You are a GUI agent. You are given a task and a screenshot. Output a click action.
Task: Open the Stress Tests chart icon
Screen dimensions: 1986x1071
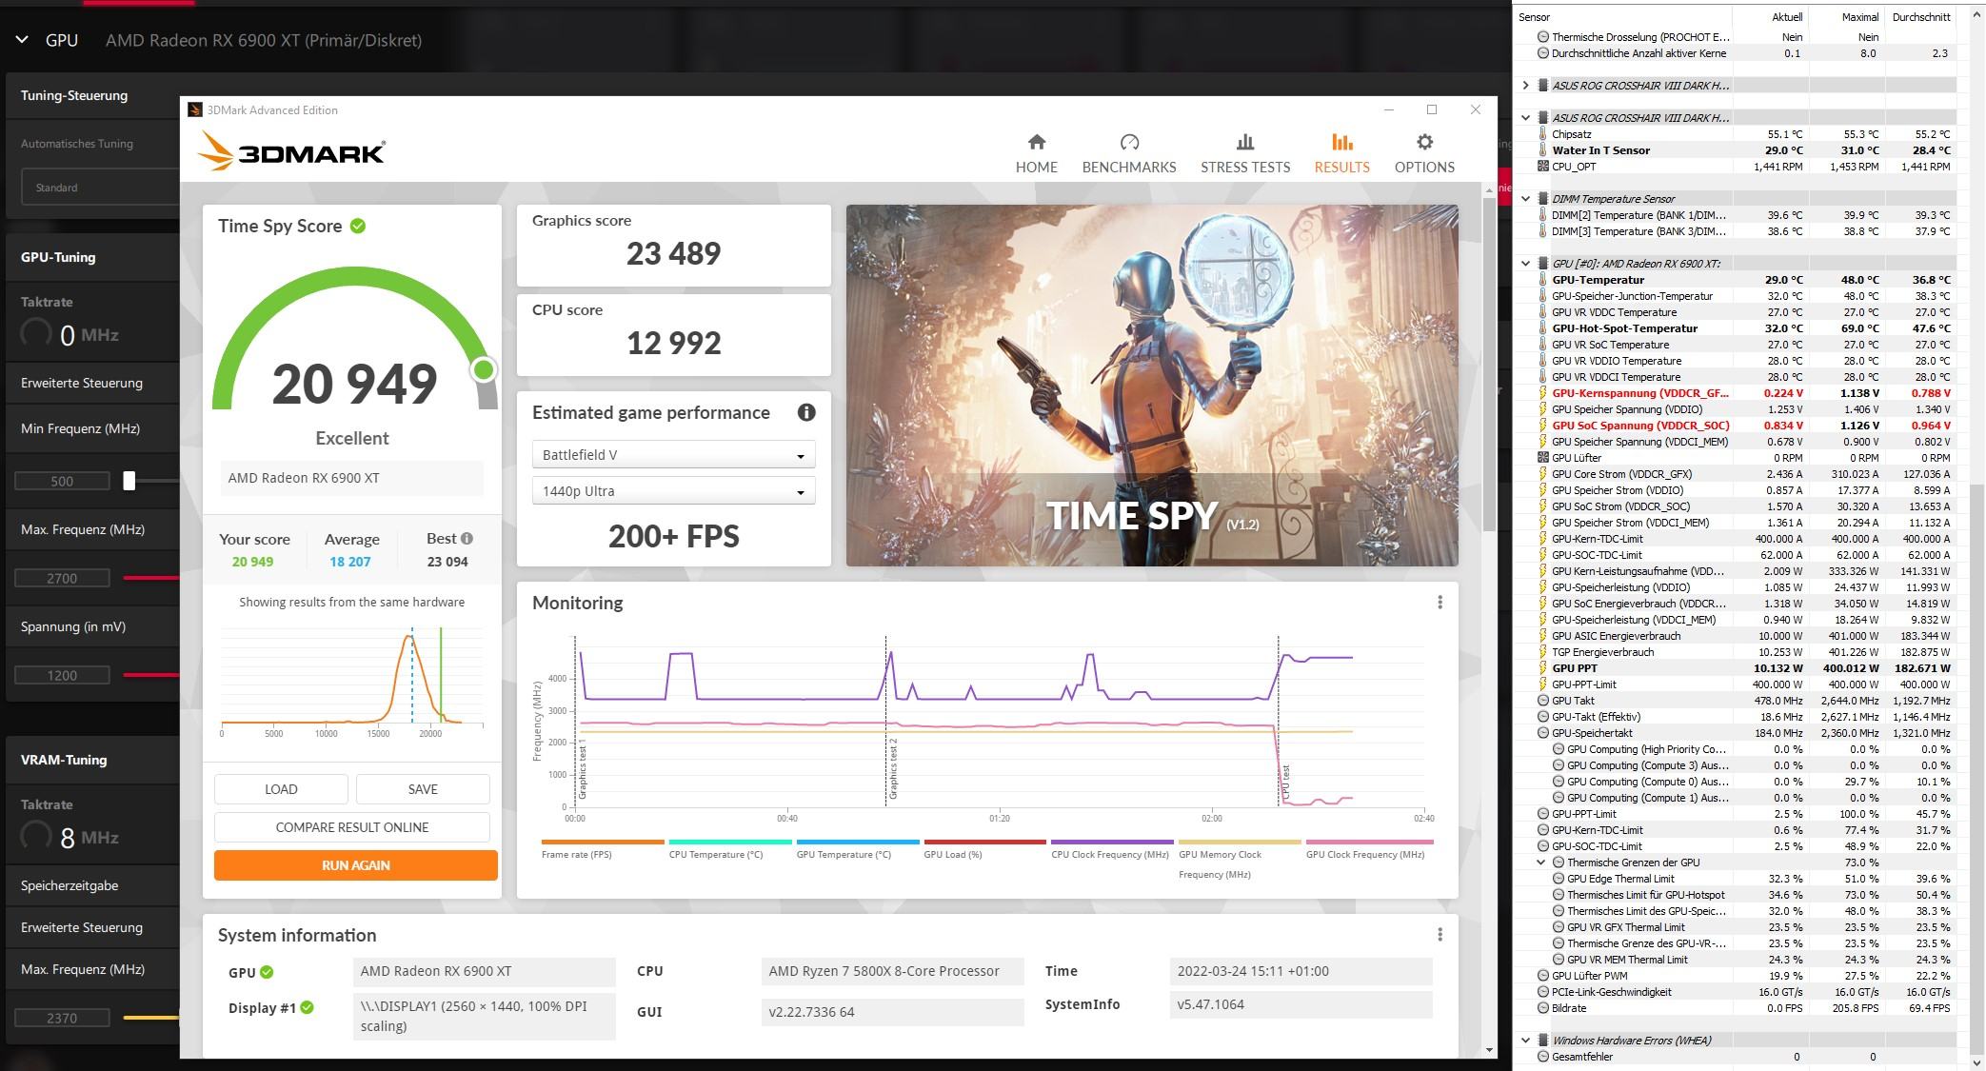(1244, 143)
